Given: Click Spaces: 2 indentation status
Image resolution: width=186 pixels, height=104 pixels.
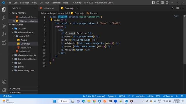Looking at the screenshot, I should coord(112,96).
